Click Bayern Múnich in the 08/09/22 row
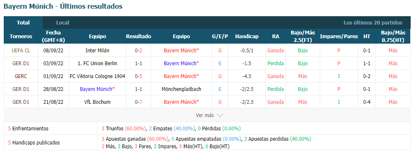Image resolution: width=414 pixels, height=154 pixels. [x=181, y=51]
